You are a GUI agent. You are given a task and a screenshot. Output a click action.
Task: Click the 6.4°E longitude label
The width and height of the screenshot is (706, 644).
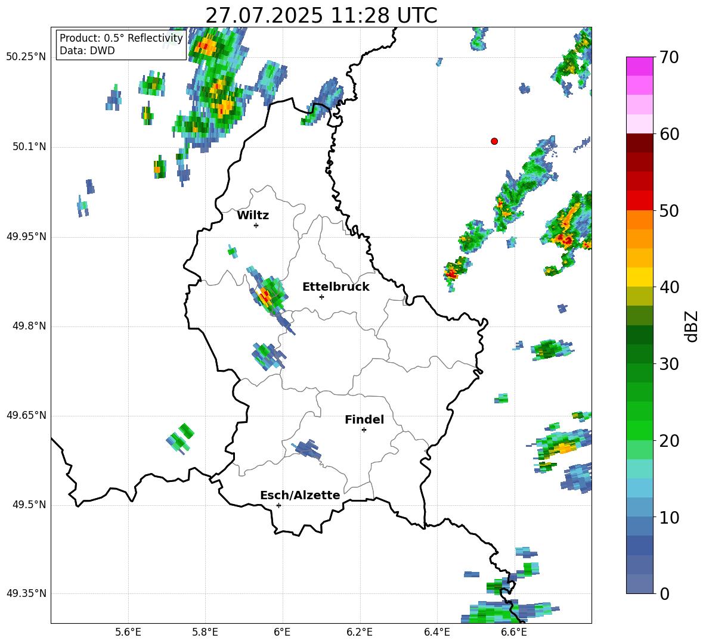(x=436, y=632)
